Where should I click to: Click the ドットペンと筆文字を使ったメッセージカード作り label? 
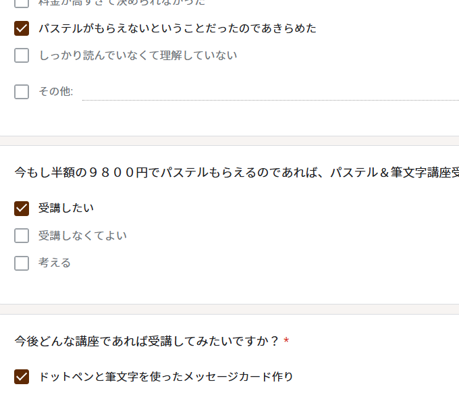166,377
